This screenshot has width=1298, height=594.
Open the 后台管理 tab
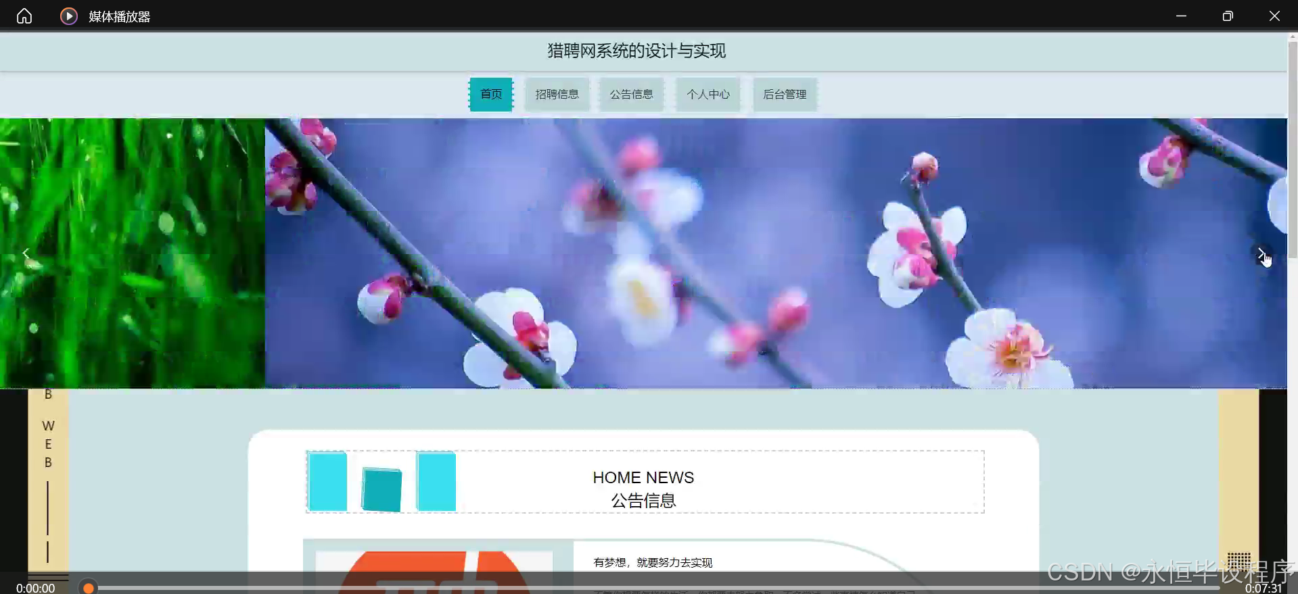pyautogui.click(x=785, y=94)
